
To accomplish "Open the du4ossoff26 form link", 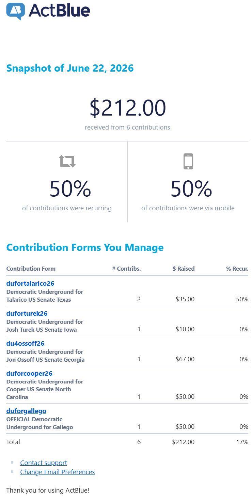I will (x=26, y=343).
